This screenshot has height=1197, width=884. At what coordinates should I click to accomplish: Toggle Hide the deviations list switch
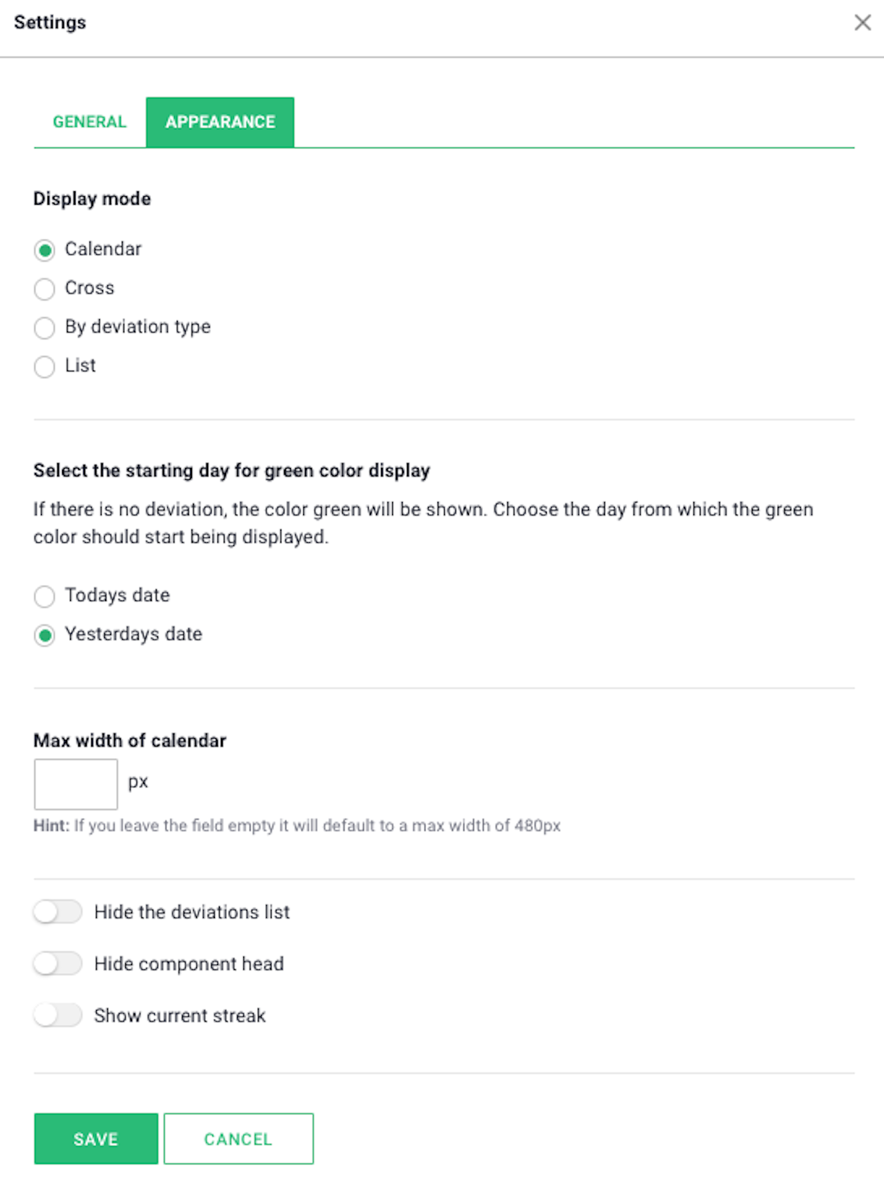point(58,912)
